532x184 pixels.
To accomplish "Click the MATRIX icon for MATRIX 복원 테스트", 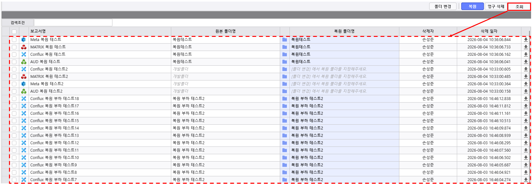I will tap(24, 47).
